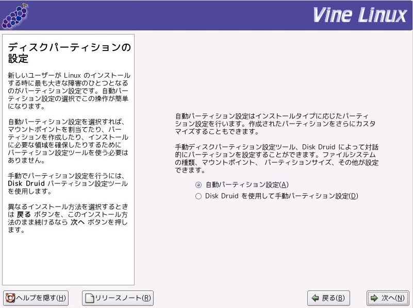This screenshot has height=308, width=413.
Task: Click the bold Disk Druid text in help
Action: (26, 183)
